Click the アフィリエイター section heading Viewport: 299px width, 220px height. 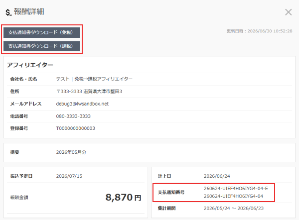point(30,65)
